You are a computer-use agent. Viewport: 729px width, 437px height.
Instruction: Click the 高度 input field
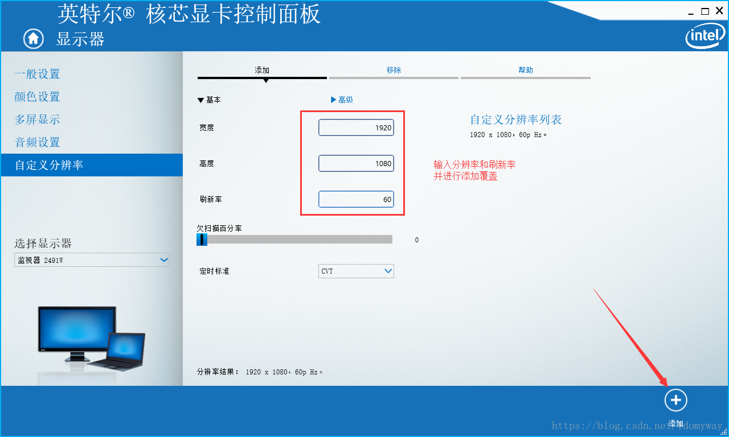(356, 163)
